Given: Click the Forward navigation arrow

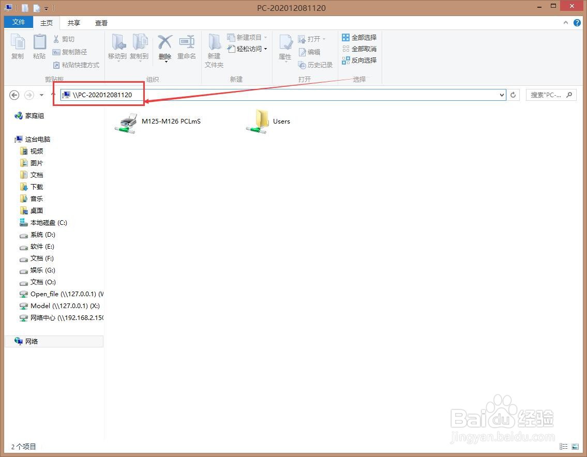Looking at the screenshot, I should tap(29, 95).
